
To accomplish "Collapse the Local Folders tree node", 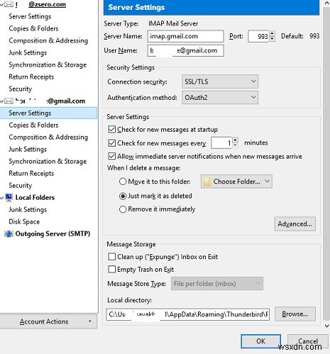I will click(2, 198).
